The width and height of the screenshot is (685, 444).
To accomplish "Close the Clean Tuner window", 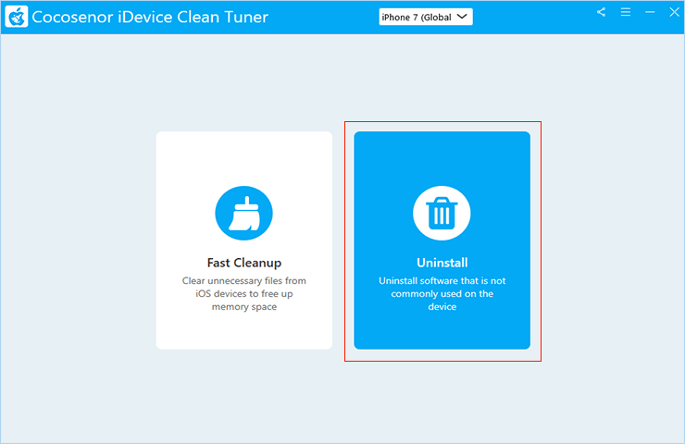I will click(674, 12).
